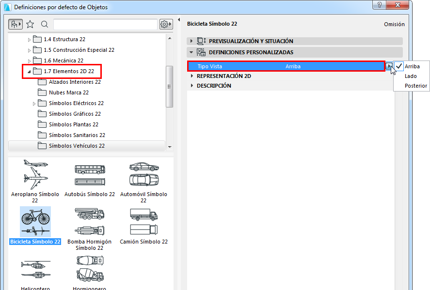The width and height of the screenshot is (430, 290).
Task: Select the Bomba Hormigón Símbolo 22 object
Action: (x=89, y=229)
